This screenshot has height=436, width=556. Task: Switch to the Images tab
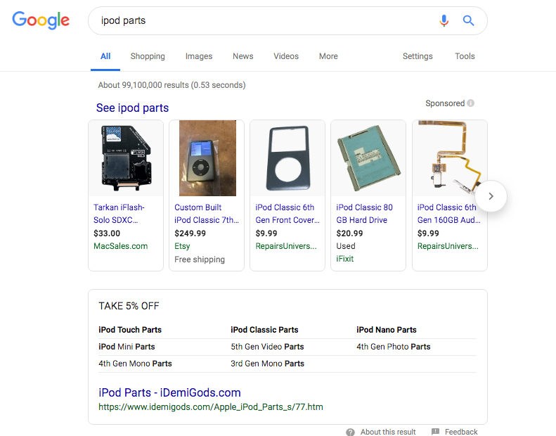coord(198,56)
